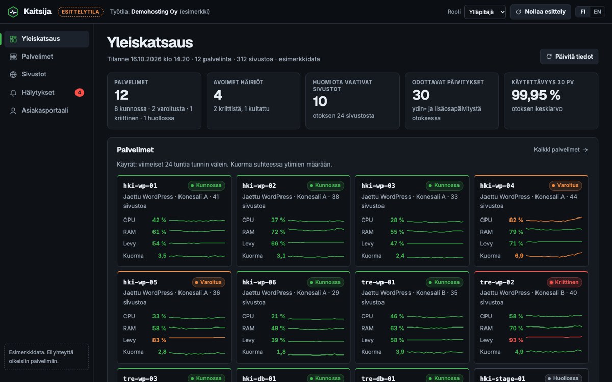The height and width of the screenshot is (382, 612).
Task: Click Kunnossa status badge on hki-wp-06
Action: point(325,282)
